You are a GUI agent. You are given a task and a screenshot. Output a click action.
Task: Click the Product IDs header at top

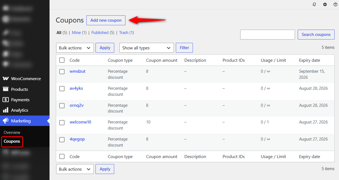(x=234, y=60)
